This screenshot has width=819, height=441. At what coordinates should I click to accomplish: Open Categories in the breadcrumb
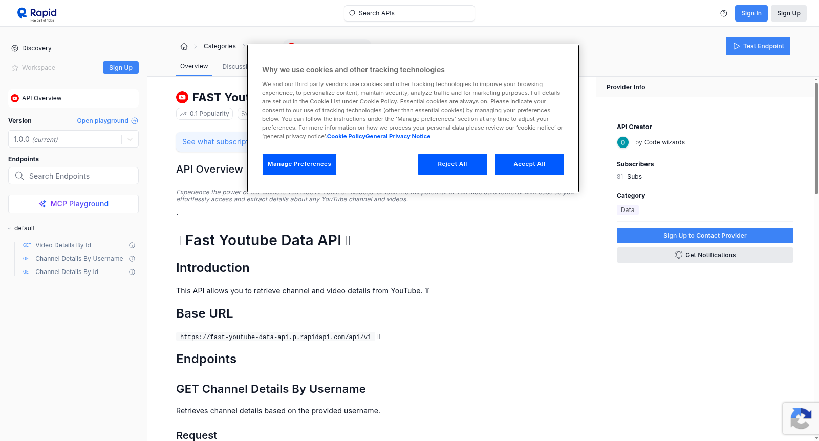click(x=220, y=46)
